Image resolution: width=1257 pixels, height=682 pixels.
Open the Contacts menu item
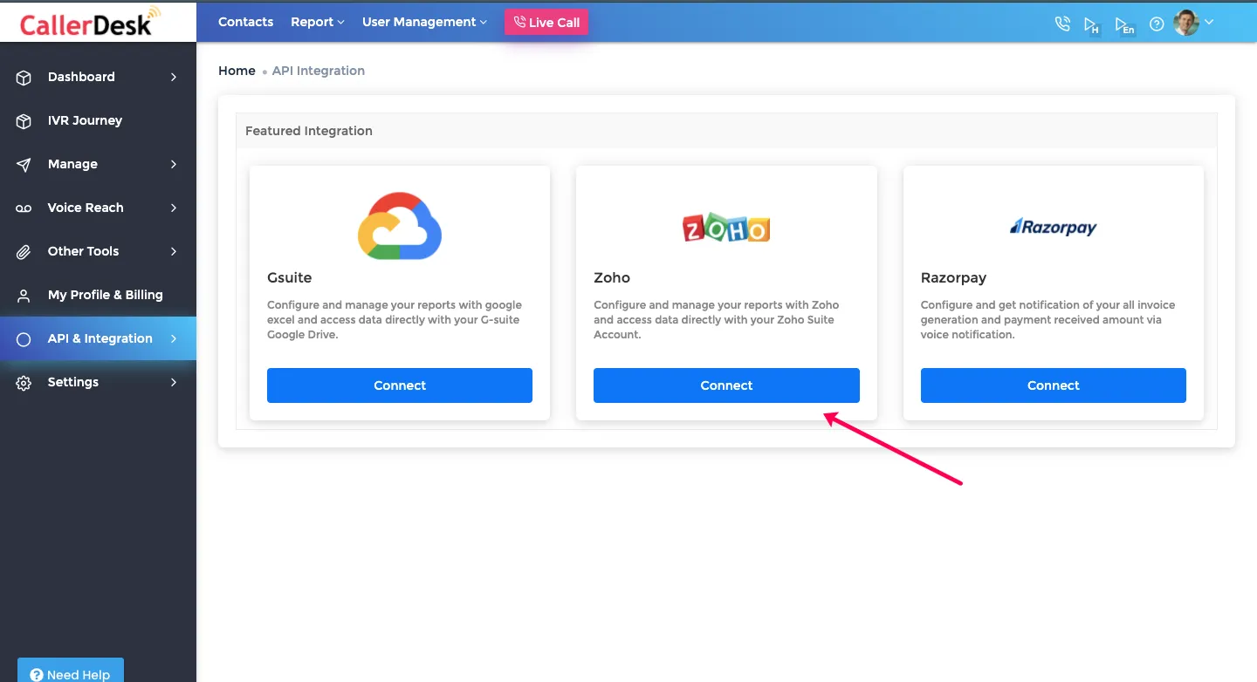tap(245, 22)
